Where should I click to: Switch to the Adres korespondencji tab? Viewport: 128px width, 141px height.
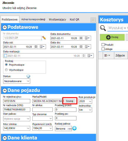click(33, 19)
